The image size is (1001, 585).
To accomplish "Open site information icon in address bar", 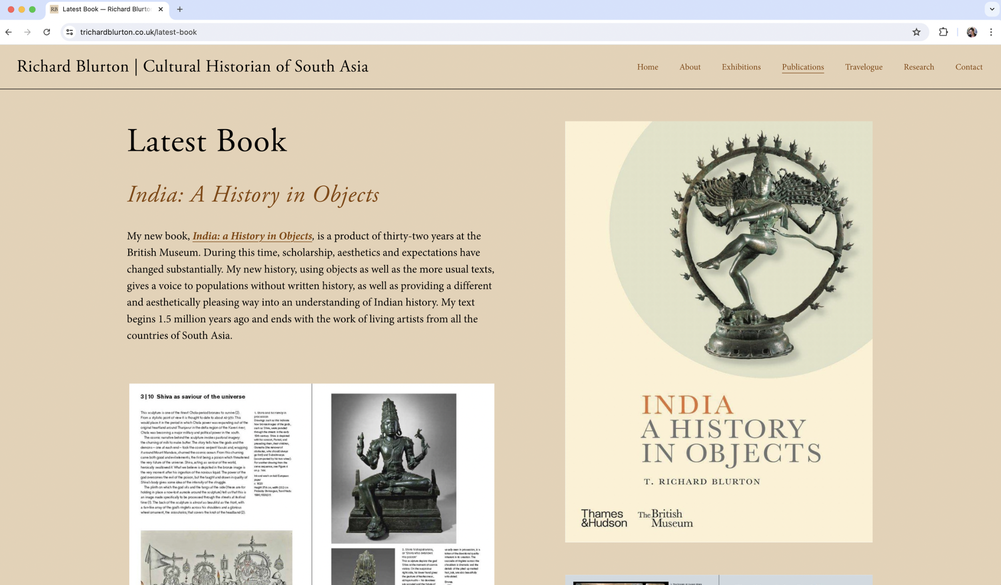I will (70, 32).
